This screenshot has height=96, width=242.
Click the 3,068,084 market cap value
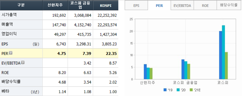[x=82, y=15]
